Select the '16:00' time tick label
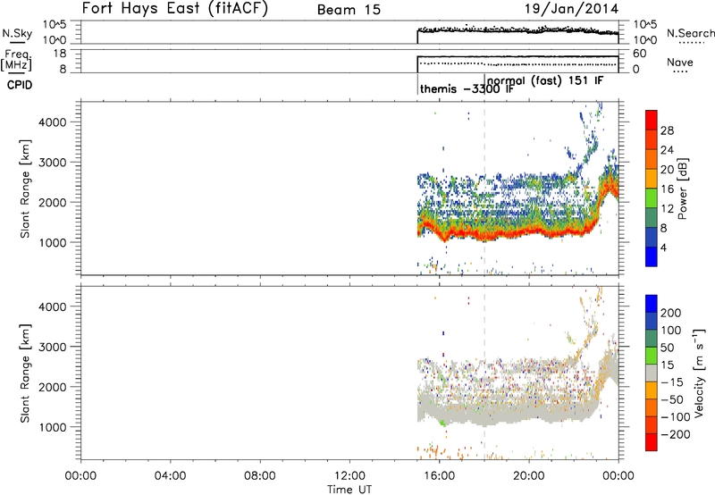 point(439,476)
